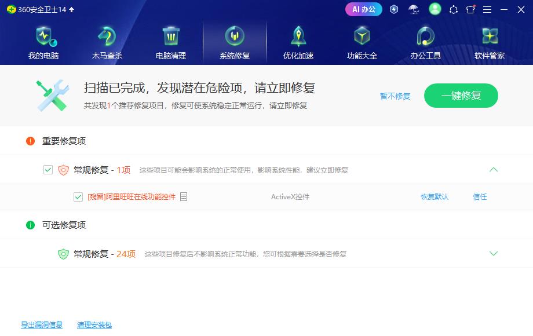
Task: Uncheck [残留]阿里旺旺在线功能控件 checkbox
Action: (x=78, y=197)
